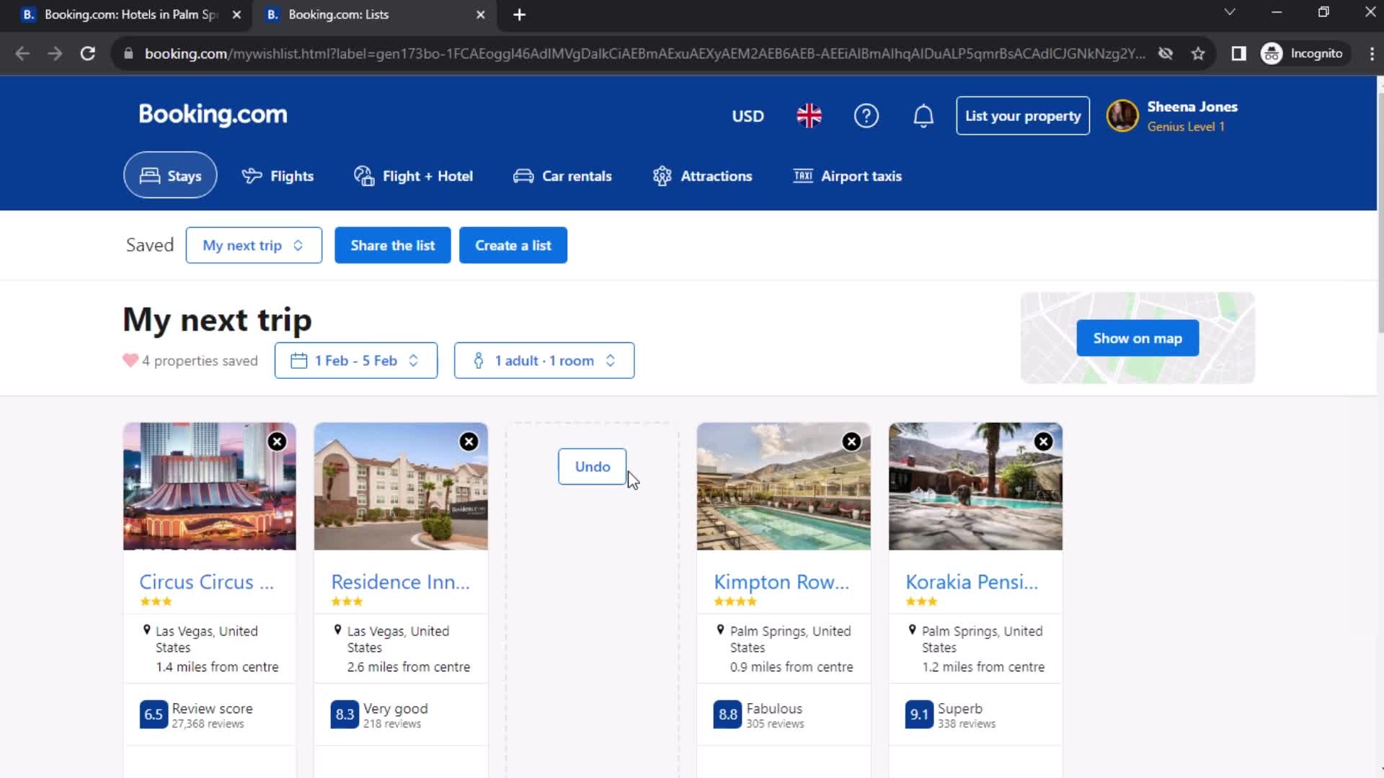
Task: Open the 1 Feb - 5 Feb date picker
Action: pyautogui.click(x=356, y=360)
